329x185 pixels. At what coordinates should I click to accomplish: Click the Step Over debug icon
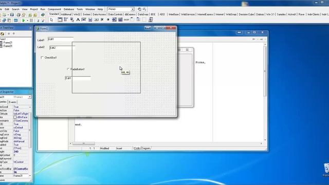pos(43,21)
